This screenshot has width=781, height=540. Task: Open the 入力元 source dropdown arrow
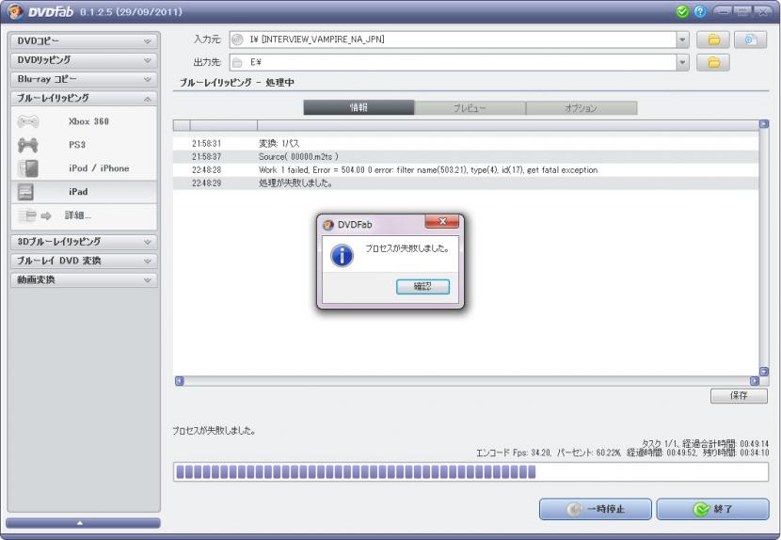pos(682,40)
